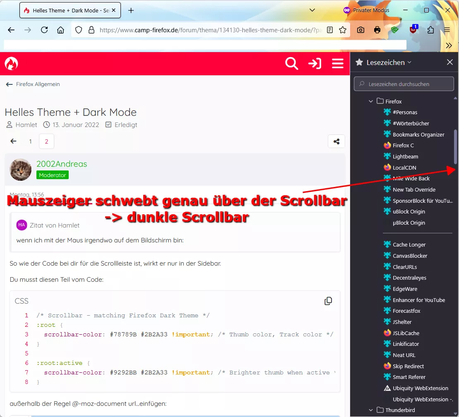Viewport: 459px width, 417px height.
Task: Collapse the Firefox bookmarks folder
Action: (370, 101)
